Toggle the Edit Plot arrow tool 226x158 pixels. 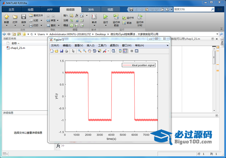[73, 51]
